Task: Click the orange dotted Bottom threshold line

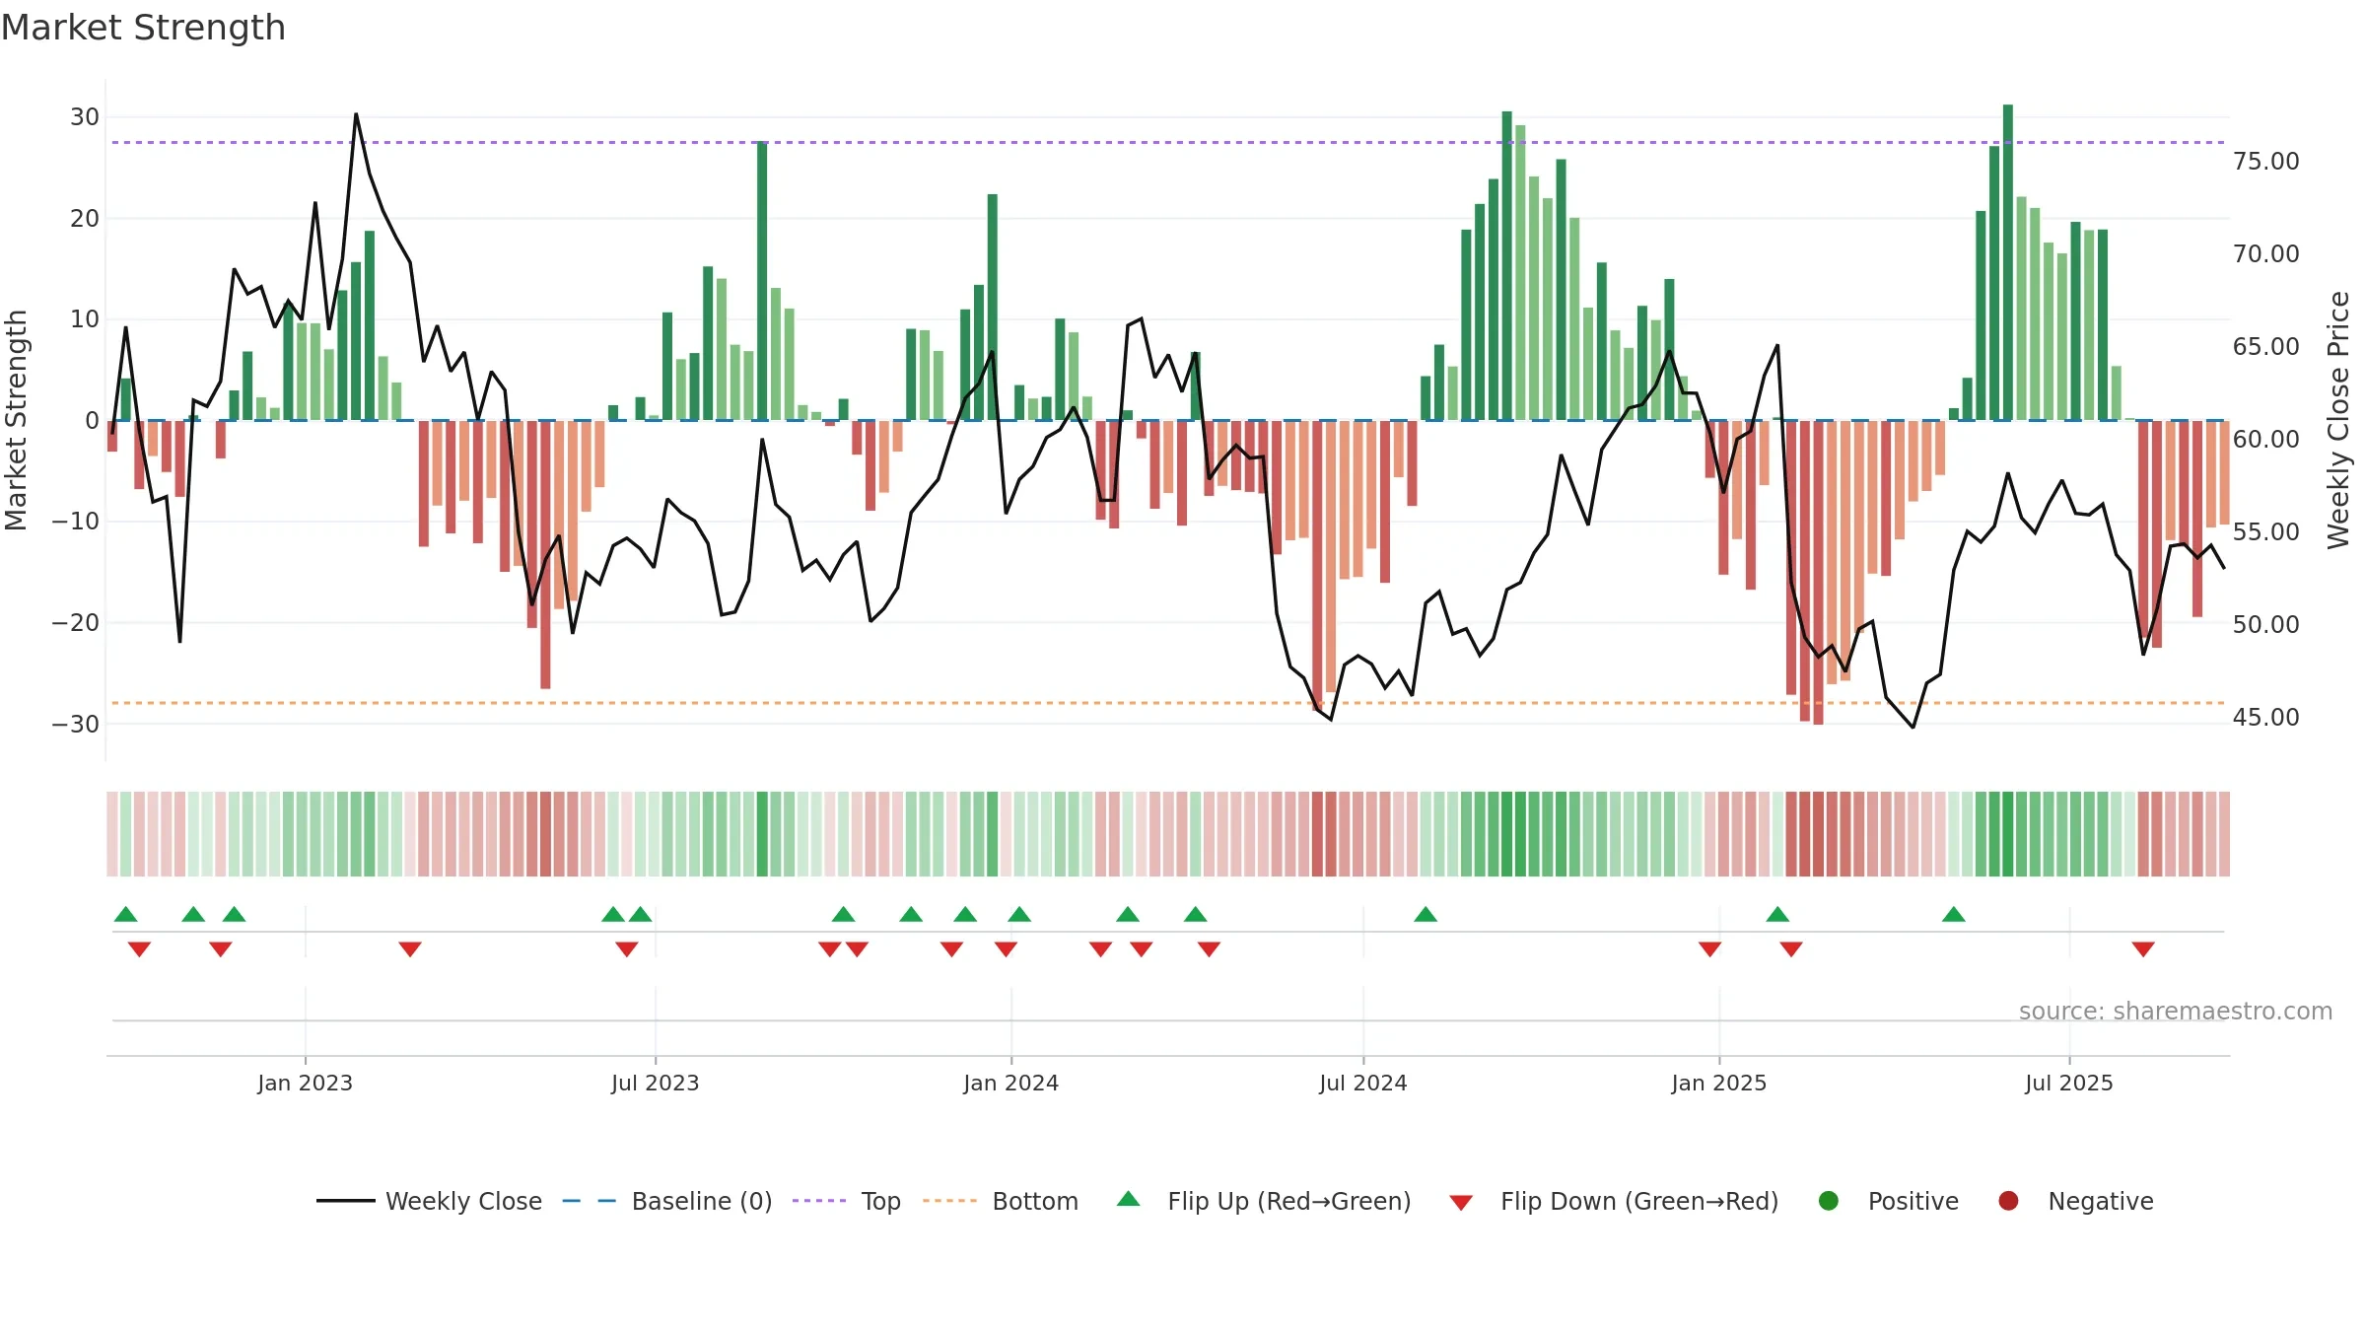Action: 1168,703
